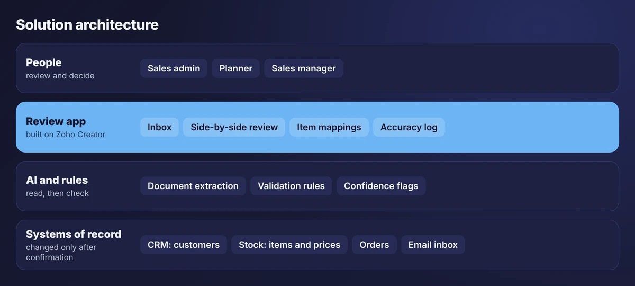Click the Solution architecture heading
The width and height of the screenshot is (635, 286).
pyautogui.click(x=87, y=24)
